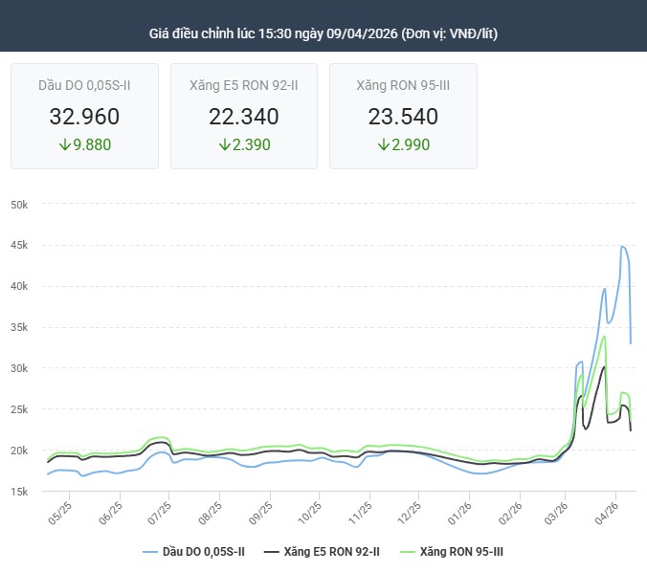Select the Dầu DO 0,05S-II card title
The image size is (647, 572).
(84, 85)
